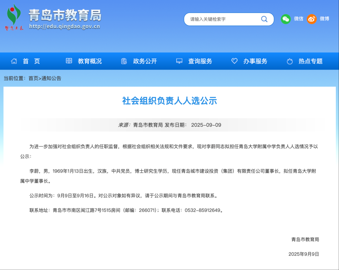Click the signature 青岛市教育局 at article end
The width and height of the screenshot is (339, 270).
(x=305, y=239)
